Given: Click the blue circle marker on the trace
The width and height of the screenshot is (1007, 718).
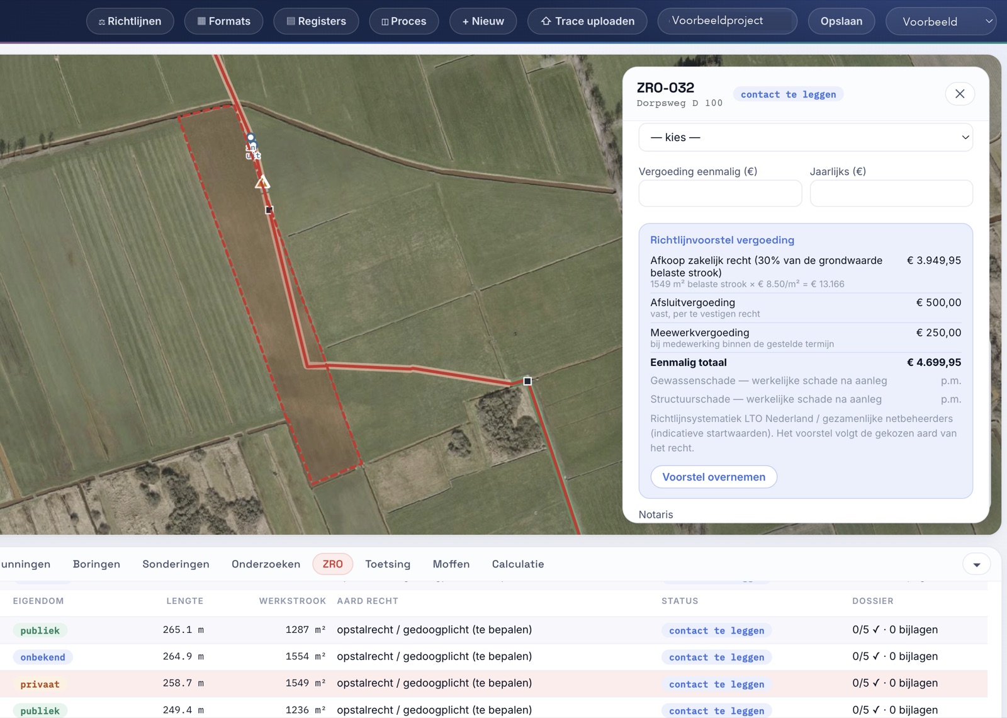Looking at the screenshot, I should 251,137.
